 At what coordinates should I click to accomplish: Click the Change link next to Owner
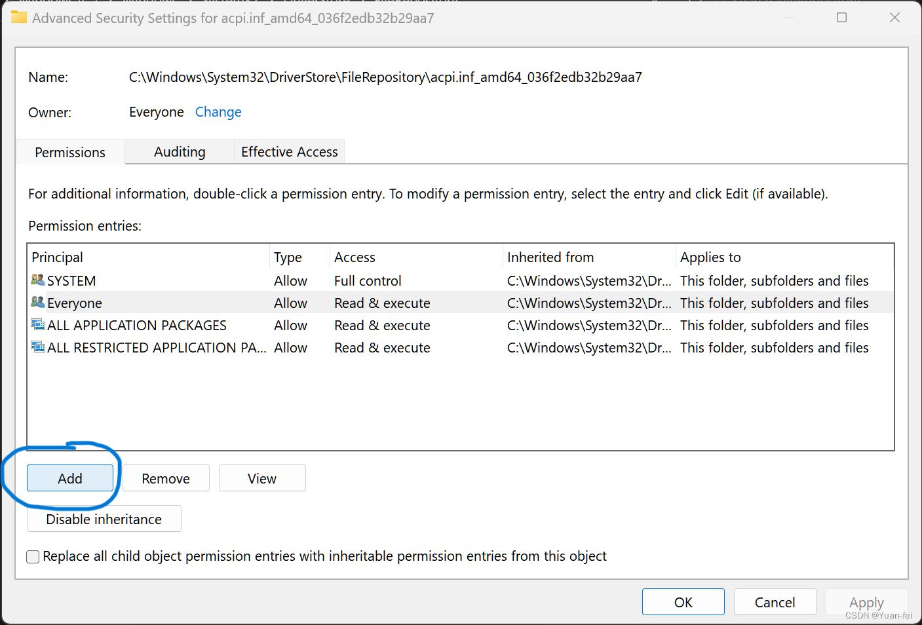pyautogui.click(x=218, y=111)
